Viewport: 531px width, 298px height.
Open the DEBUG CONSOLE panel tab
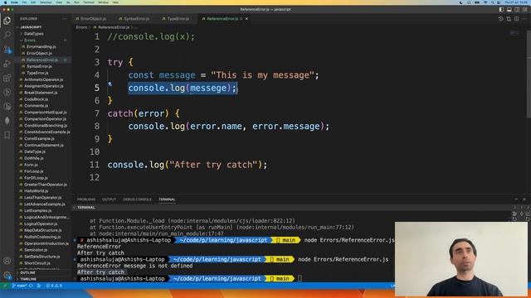(137, 199)
